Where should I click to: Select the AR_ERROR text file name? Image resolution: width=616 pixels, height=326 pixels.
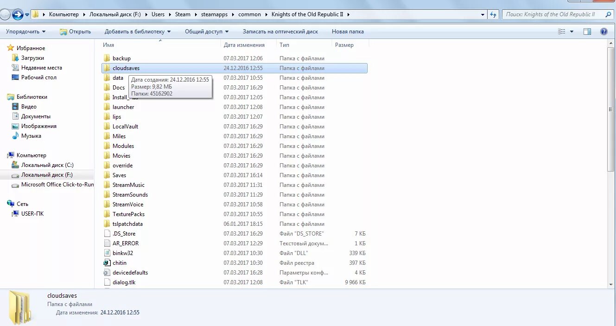point(126,243)
